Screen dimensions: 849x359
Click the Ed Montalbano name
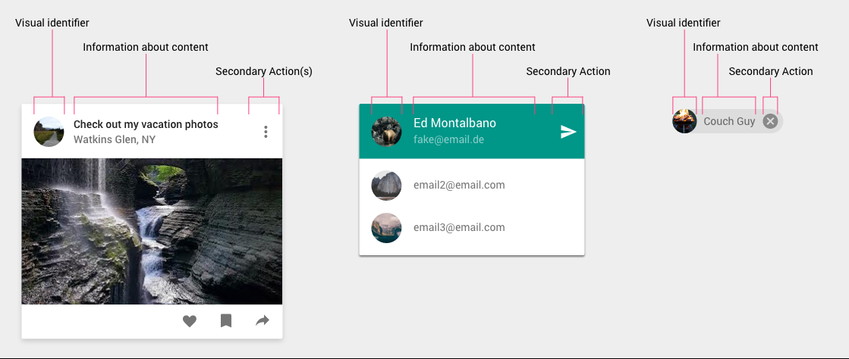[x=454, y=123]
